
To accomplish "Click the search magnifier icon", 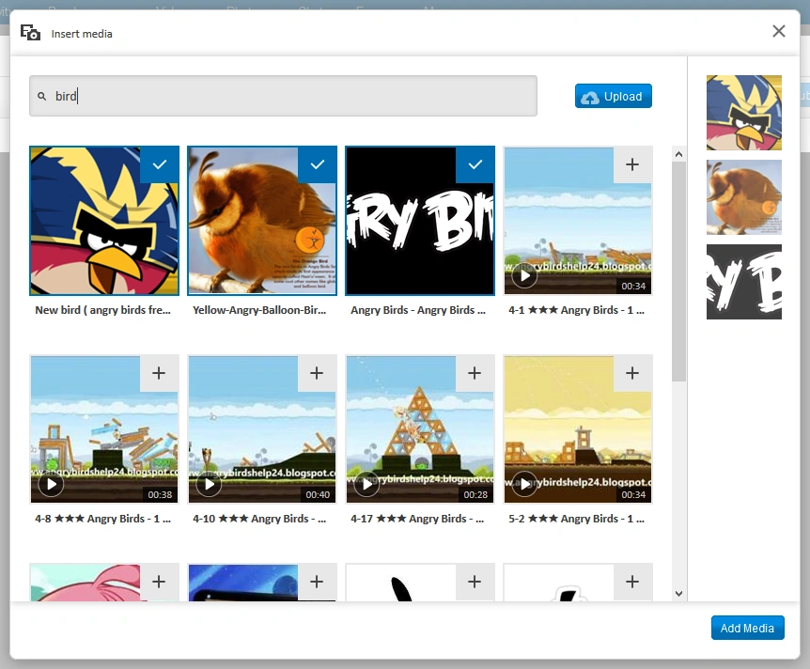I will 41,97.
